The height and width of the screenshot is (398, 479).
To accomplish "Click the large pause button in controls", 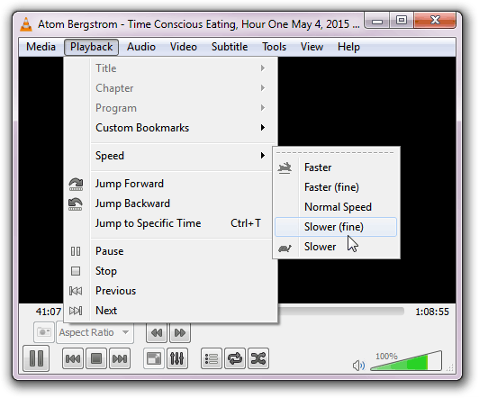I will click(x=36, y=358).
